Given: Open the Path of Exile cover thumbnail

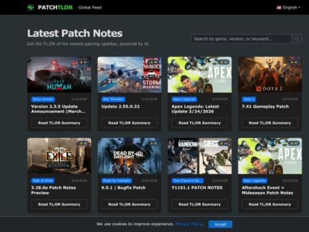Looking at the screenshot, I should point(59,156).
